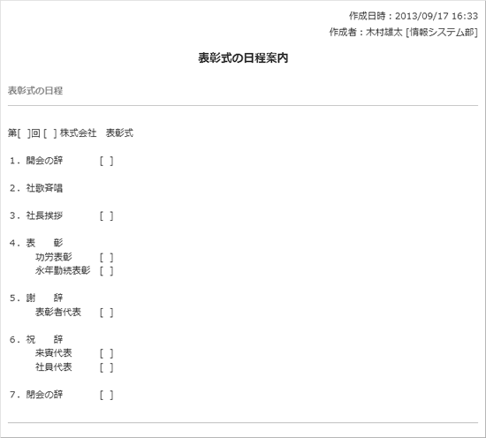Select item 2. 社歌斉唱
Image resolution: width=486 pixels, height=438 pixels.
[36, 188]
